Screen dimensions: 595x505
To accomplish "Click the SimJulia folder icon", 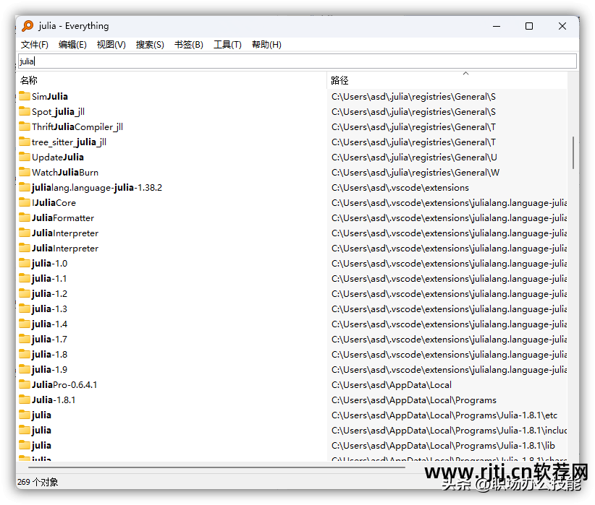I will tap(25, 96).
